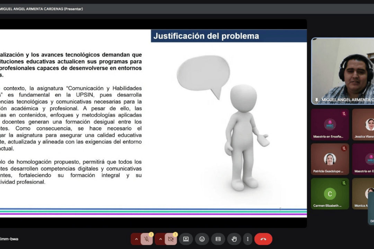This screenshot has height=249, width=374.
Task: Select Patricia Guadalupe's participant tile
Action: coord(330,159)
